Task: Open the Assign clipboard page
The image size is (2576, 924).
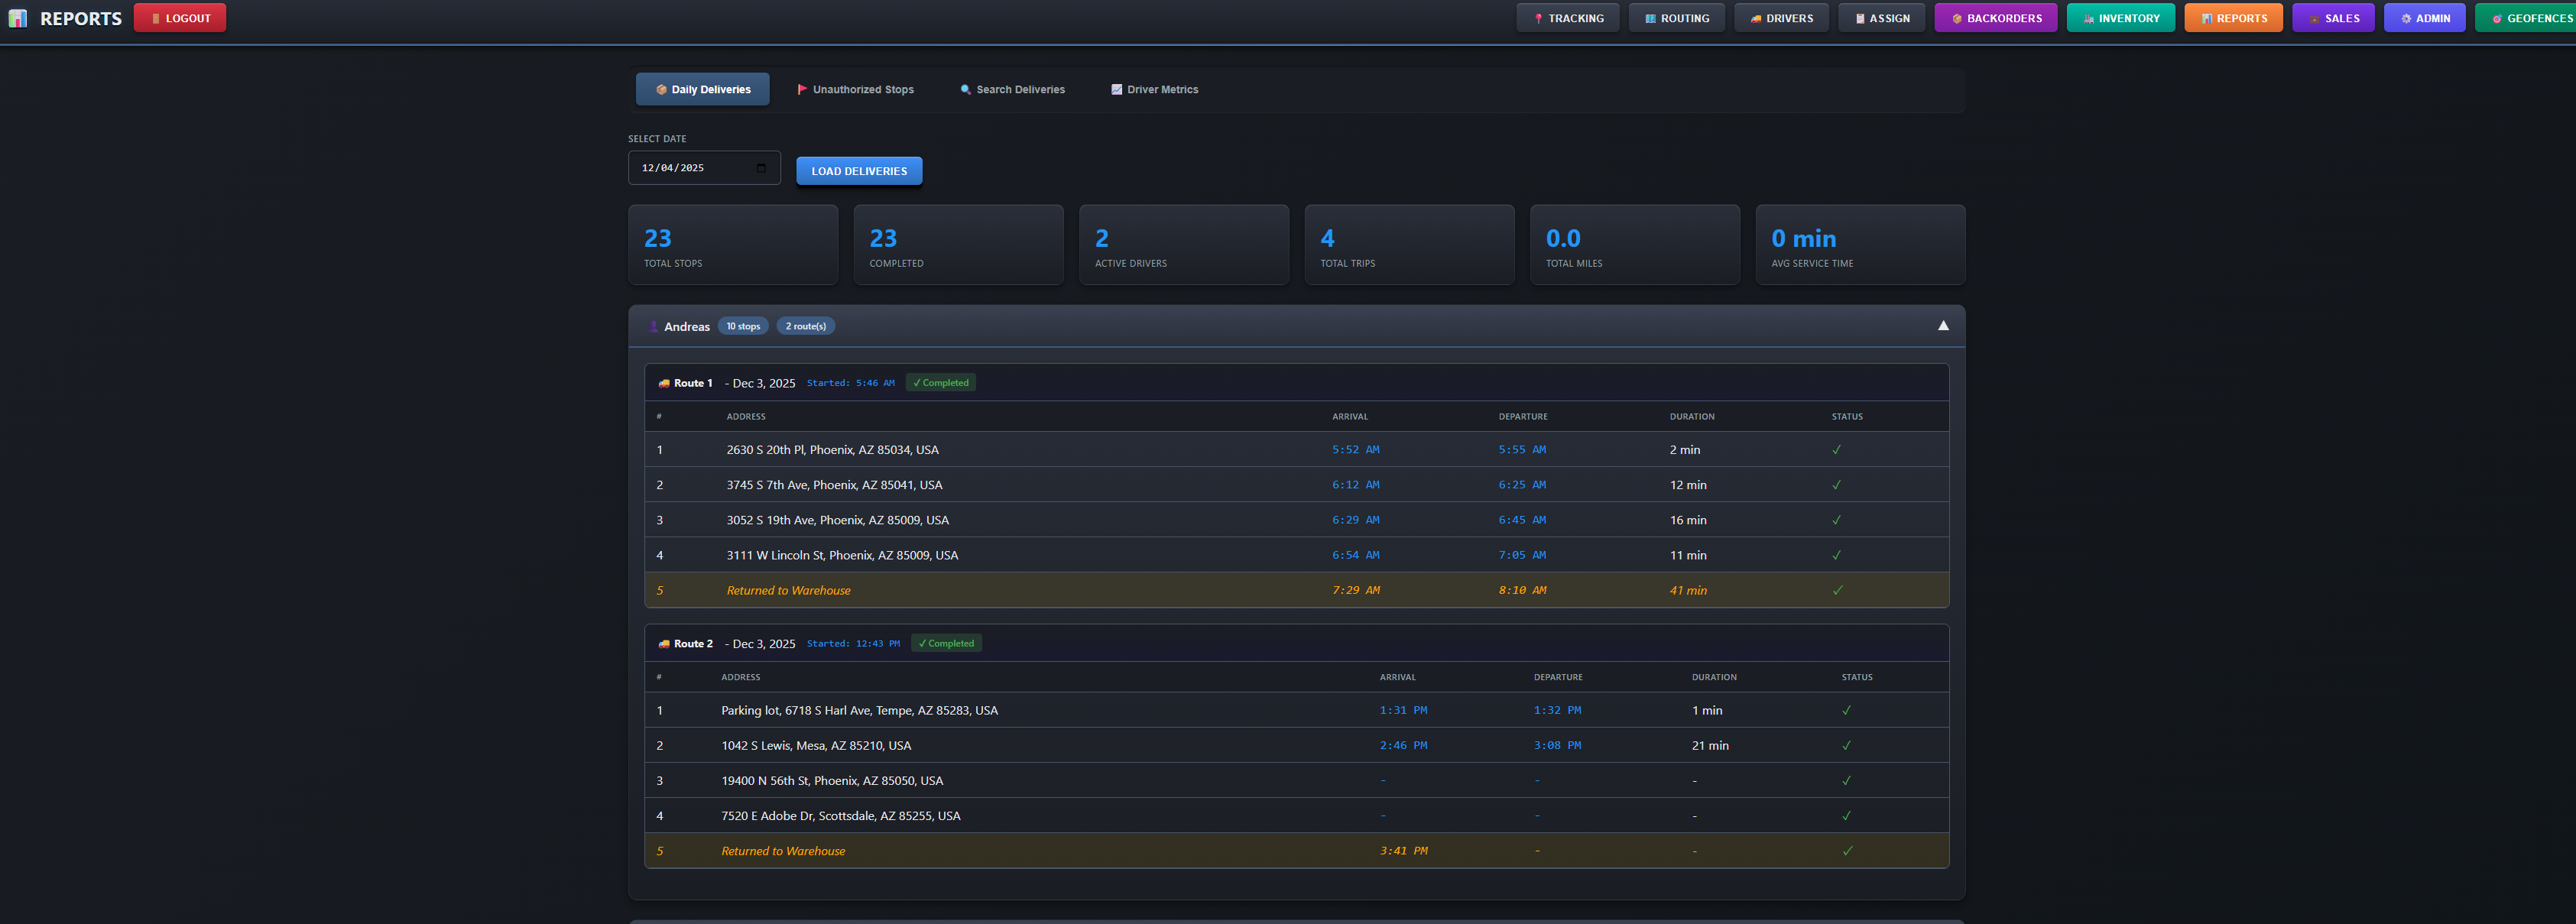Action: 1881,18
